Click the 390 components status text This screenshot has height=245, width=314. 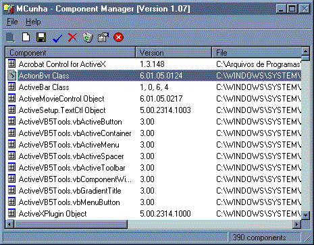[259, 238]
